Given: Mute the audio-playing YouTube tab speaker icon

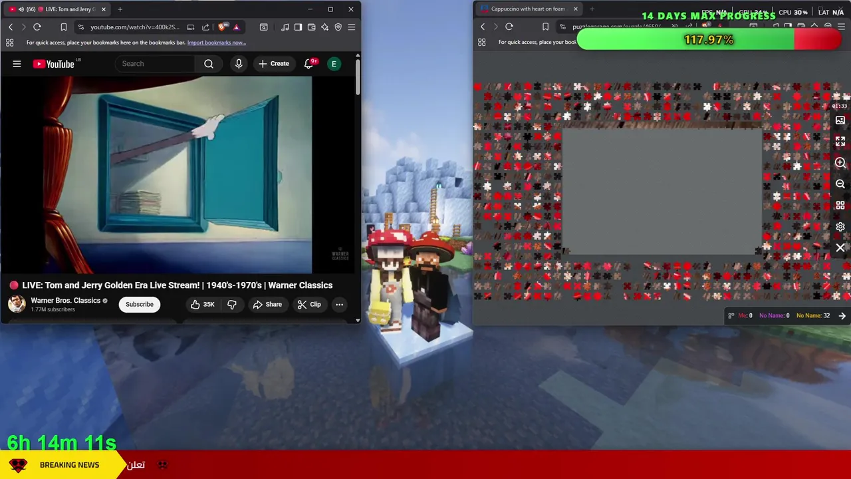Looking at the screenshot, I should point(21,9).
